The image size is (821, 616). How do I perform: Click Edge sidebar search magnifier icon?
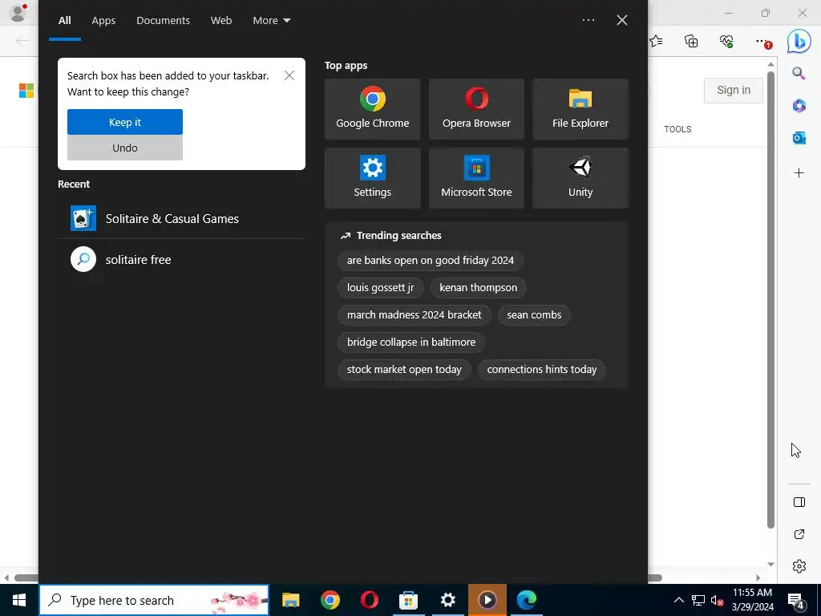pos(799,73)
